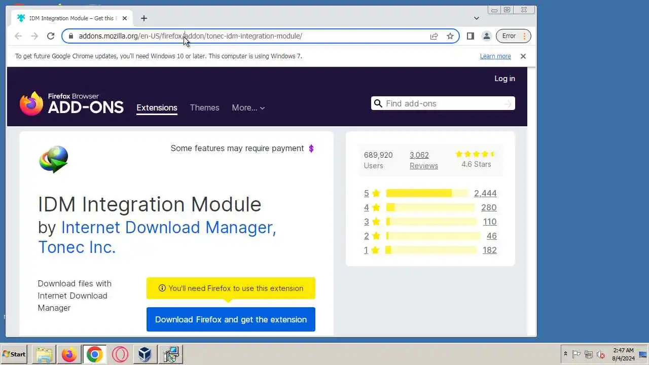Click the purple payment dollar icon

(311, 149)
